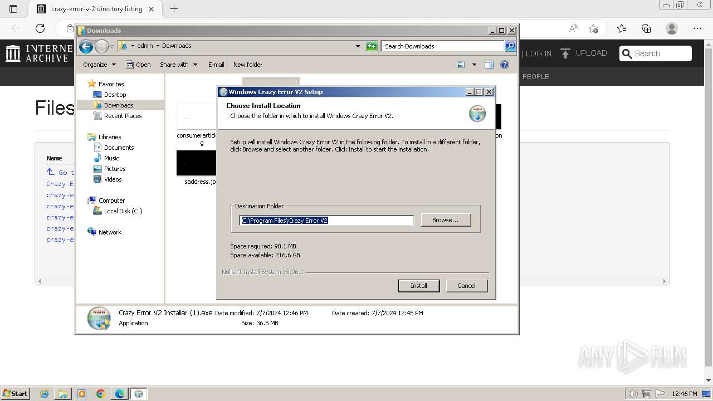The image size is (713, 401).
Task: Open a new Edge tab
Action: (174, 9)
